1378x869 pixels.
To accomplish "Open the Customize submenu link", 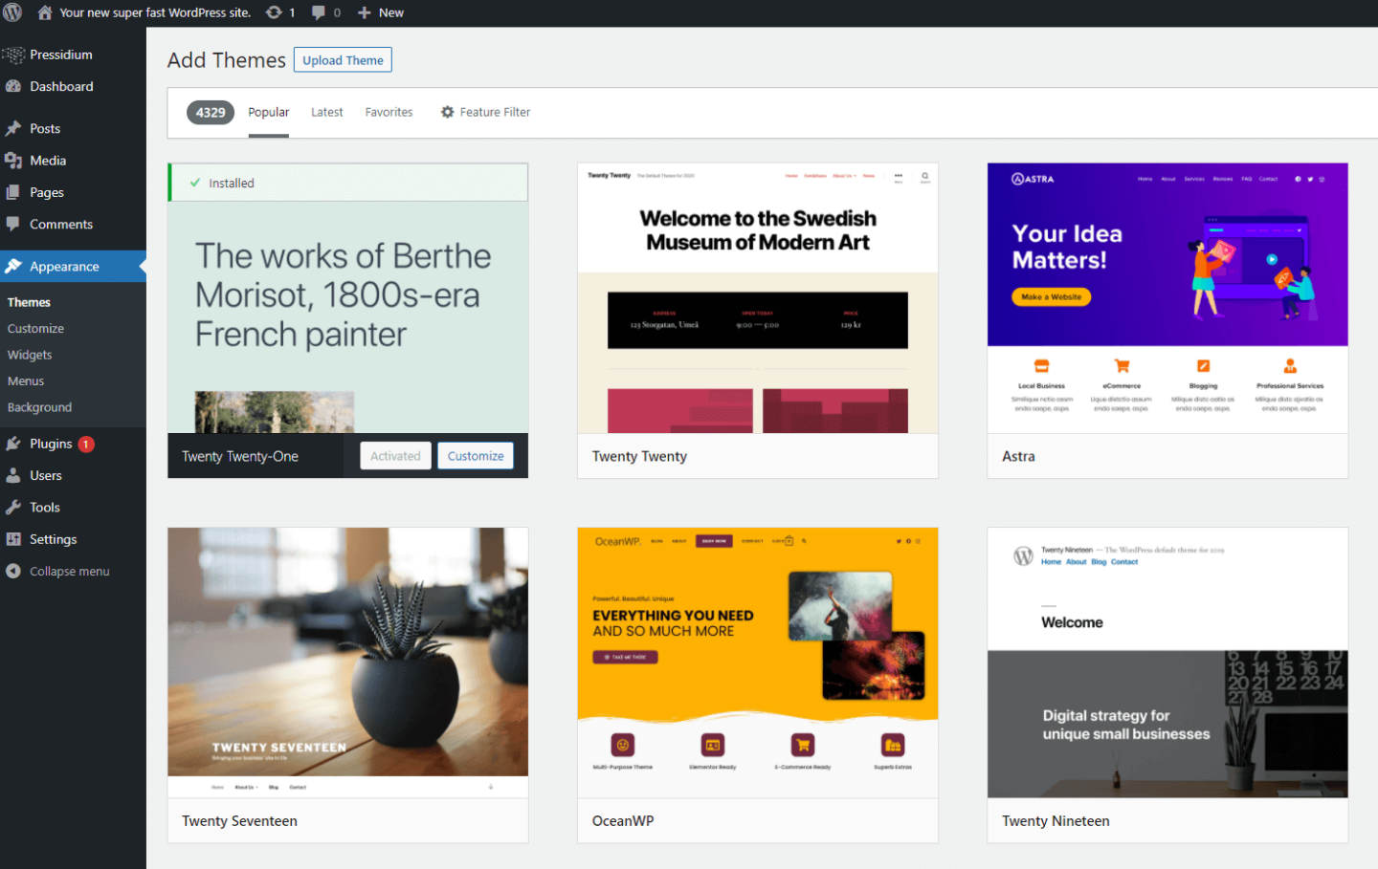I will click(x=35, y=328).
